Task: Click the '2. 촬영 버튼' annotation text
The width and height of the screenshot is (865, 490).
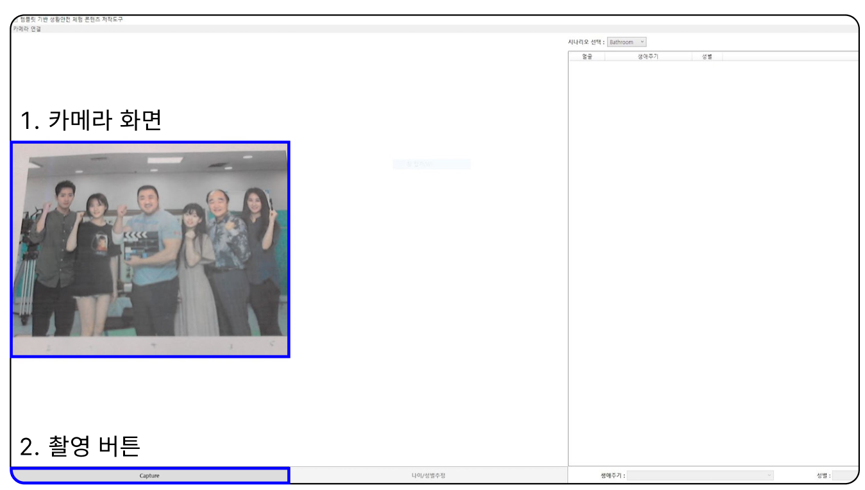Action: coord(80,446)
